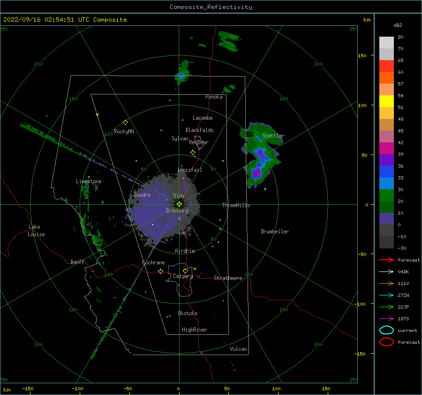Viewport: 422px width, 395px height.
Task: Click the magenta 18TS arrow in the legend
Action: point(386,319)
